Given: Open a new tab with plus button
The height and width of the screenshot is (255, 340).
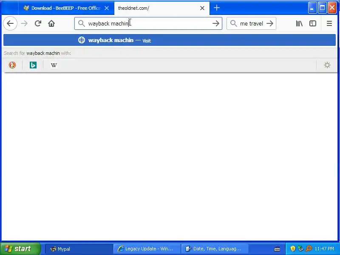Looking at the screenshot, I should pyautogui.click(x=217, y=8).
